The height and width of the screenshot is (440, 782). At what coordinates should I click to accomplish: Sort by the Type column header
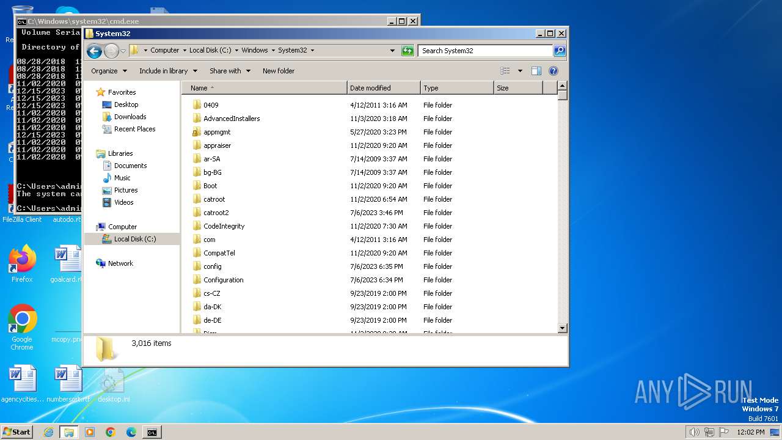point(457,88)
